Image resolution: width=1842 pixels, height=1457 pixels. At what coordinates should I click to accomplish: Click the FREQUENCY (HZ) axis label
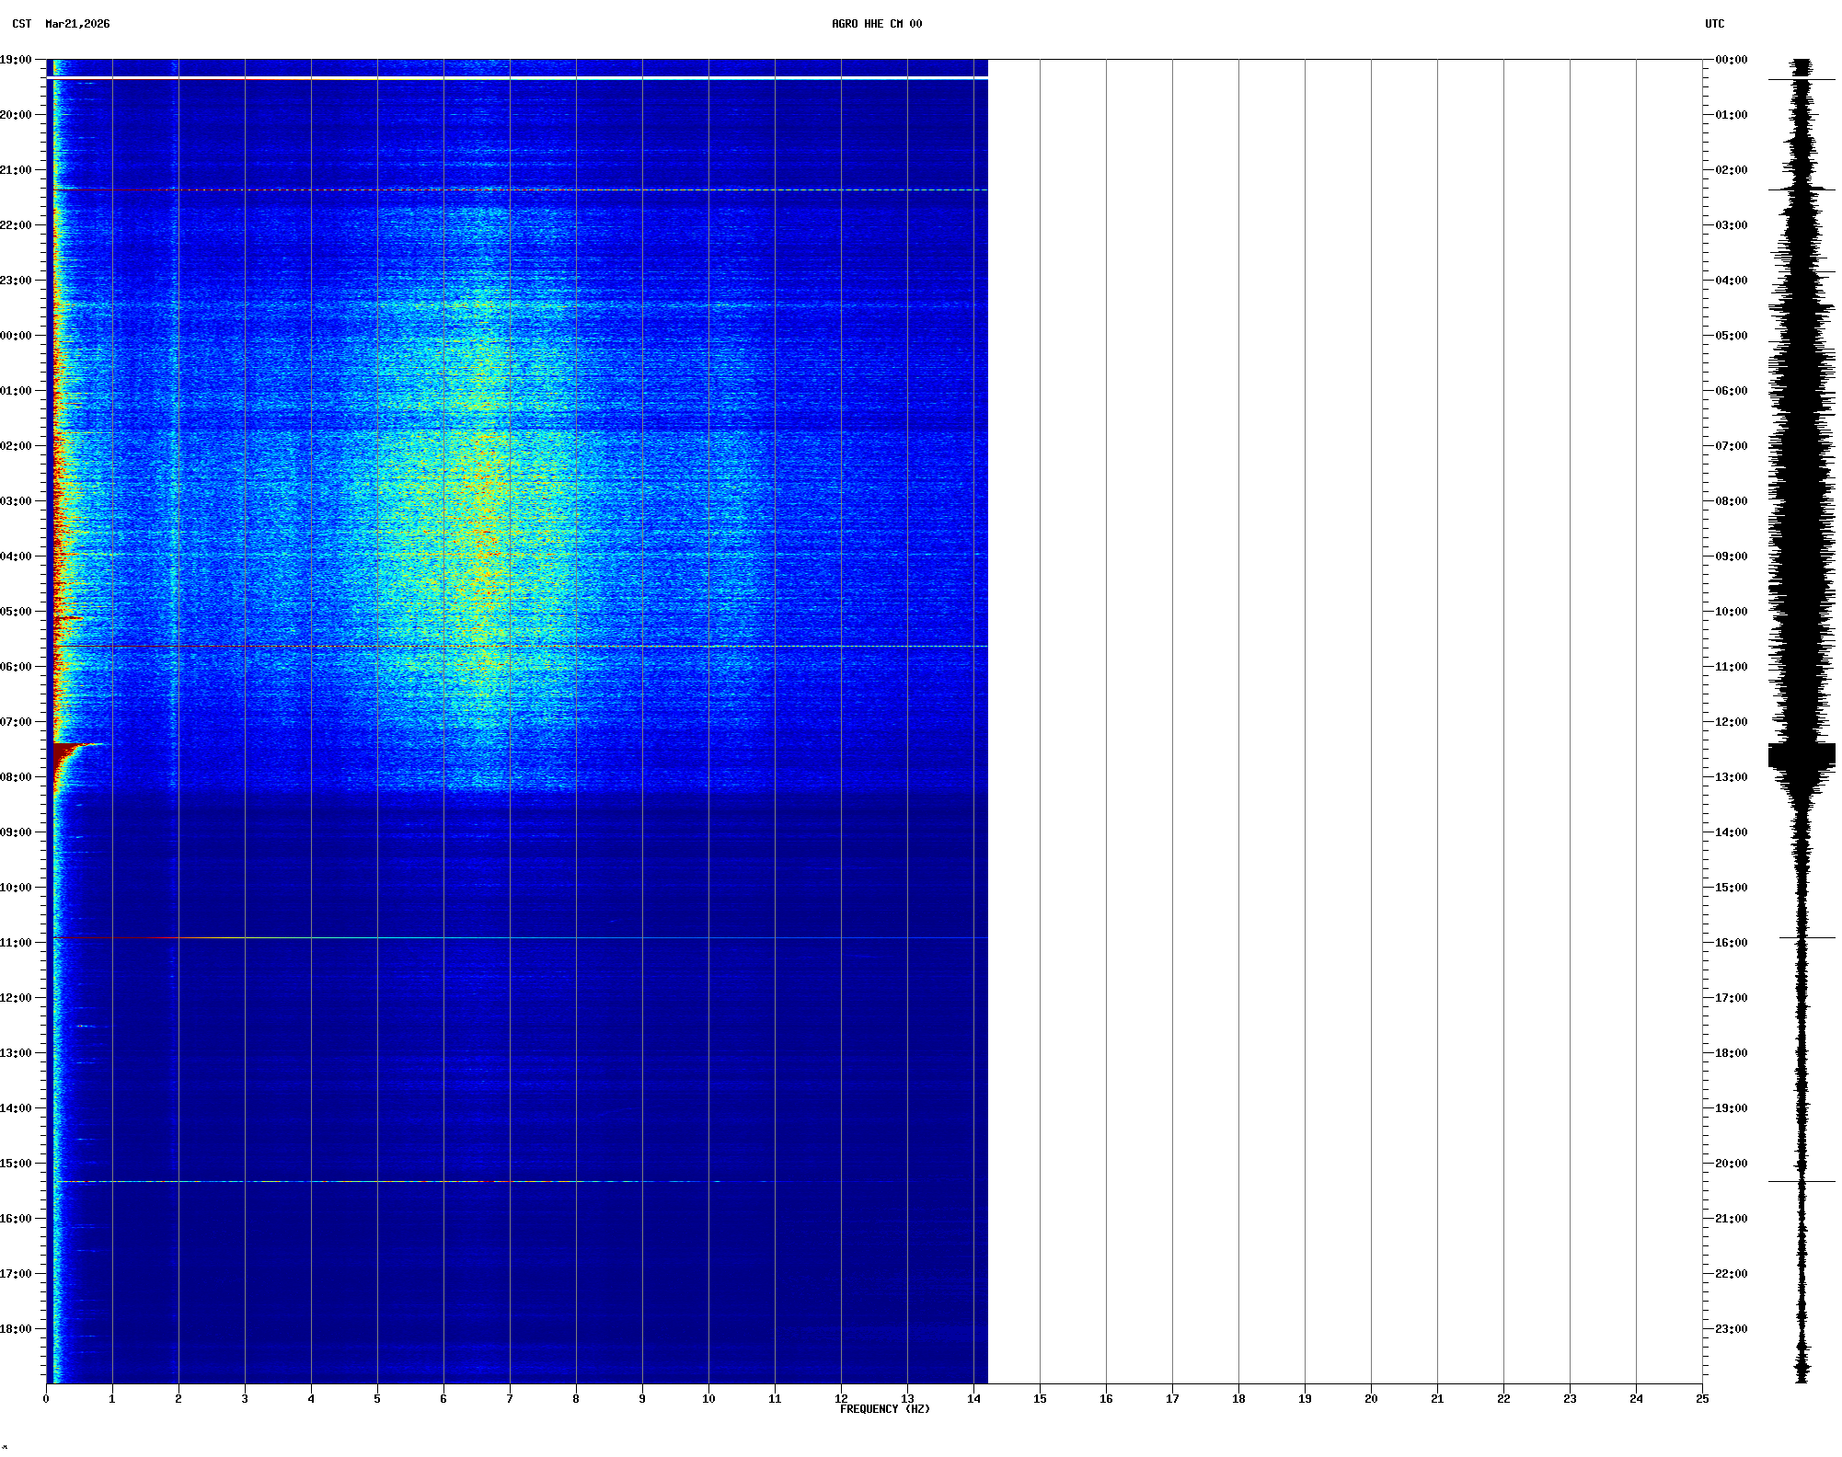[x=884, y=1409]
